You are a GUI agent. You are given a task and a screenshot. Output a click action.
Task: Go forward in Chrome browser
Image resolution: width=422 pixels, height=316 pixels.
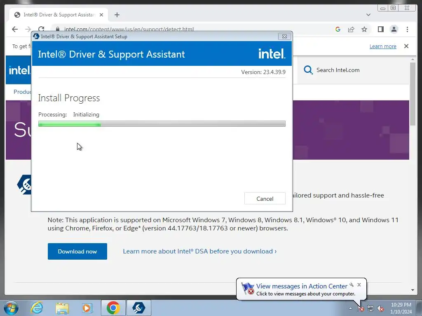(28, 29)
